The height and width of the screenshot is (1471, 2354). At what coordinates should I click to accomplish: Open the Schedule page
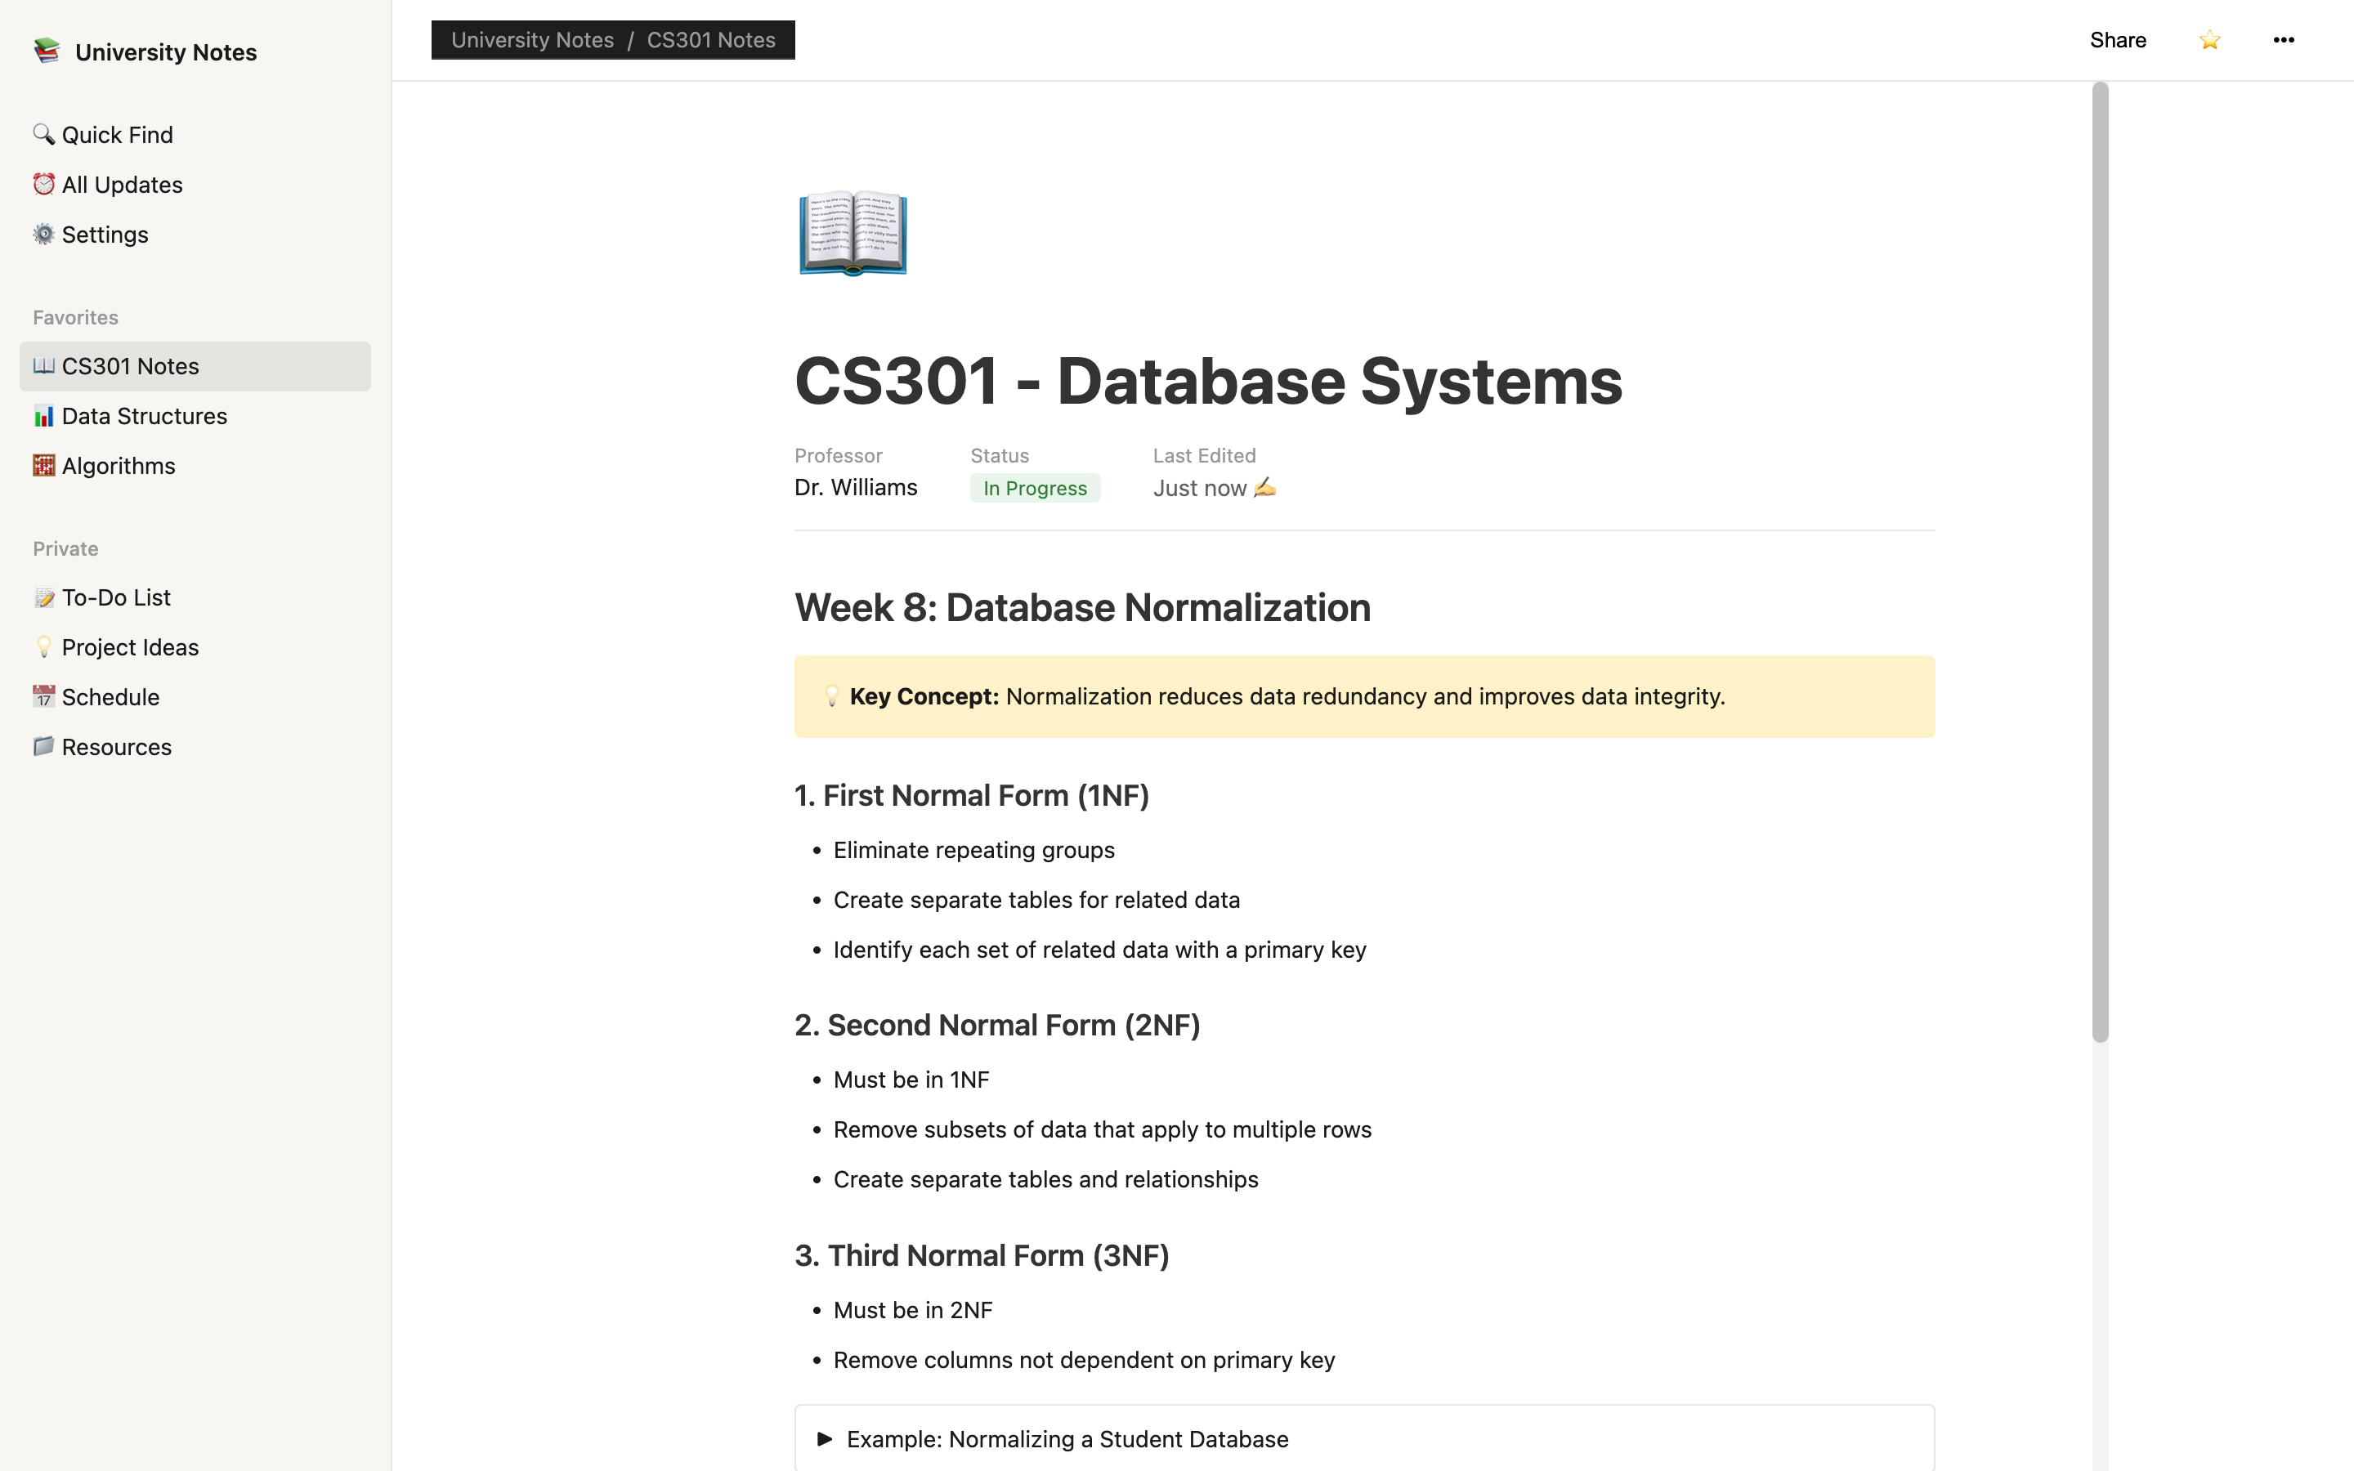tap(110, 698)
